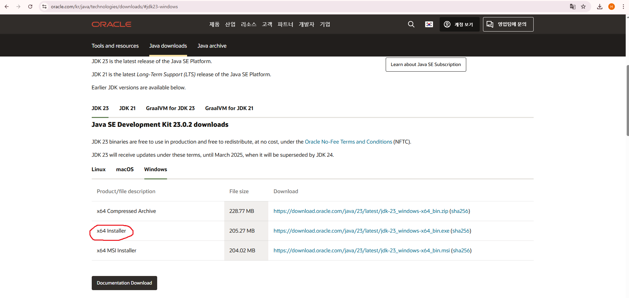The image size is (629, 298).
Task: Select the JDK 23 tab
Action: (x=100, y=108)
